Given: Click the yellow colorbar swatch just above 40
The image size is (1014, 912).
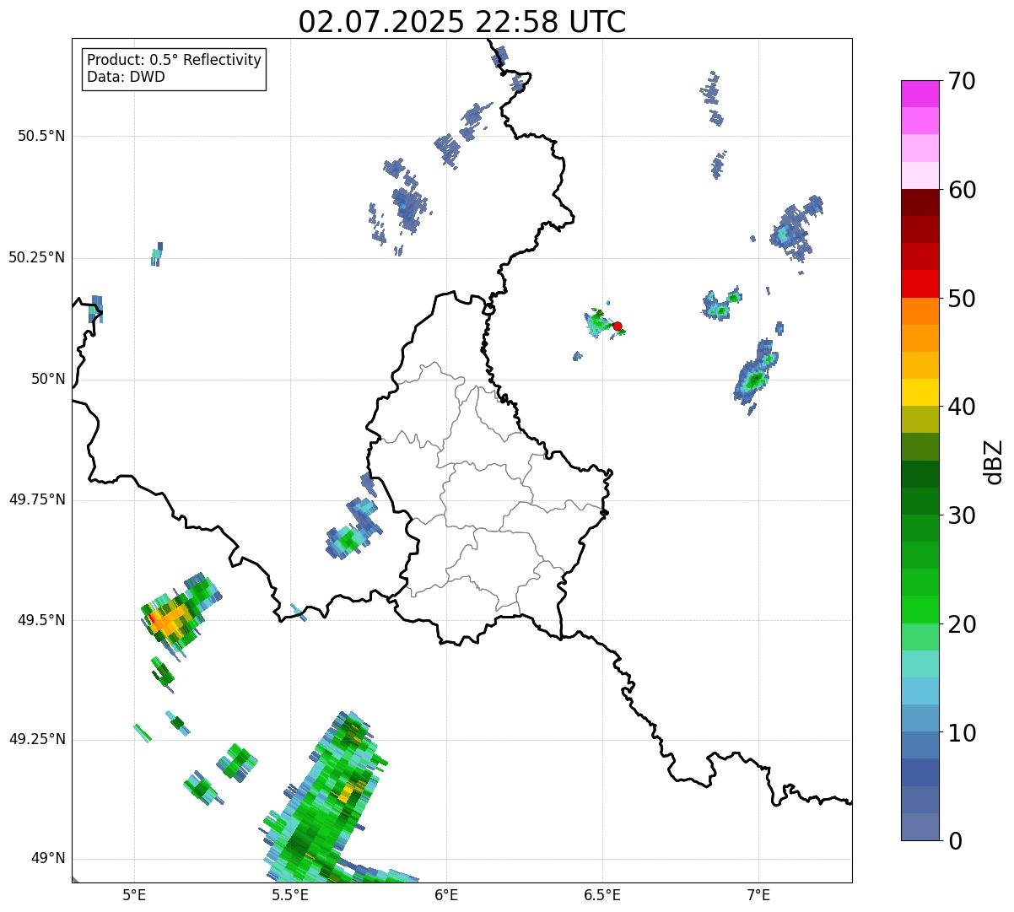Looking at the screenshot, I should click(x=920, y=392).
